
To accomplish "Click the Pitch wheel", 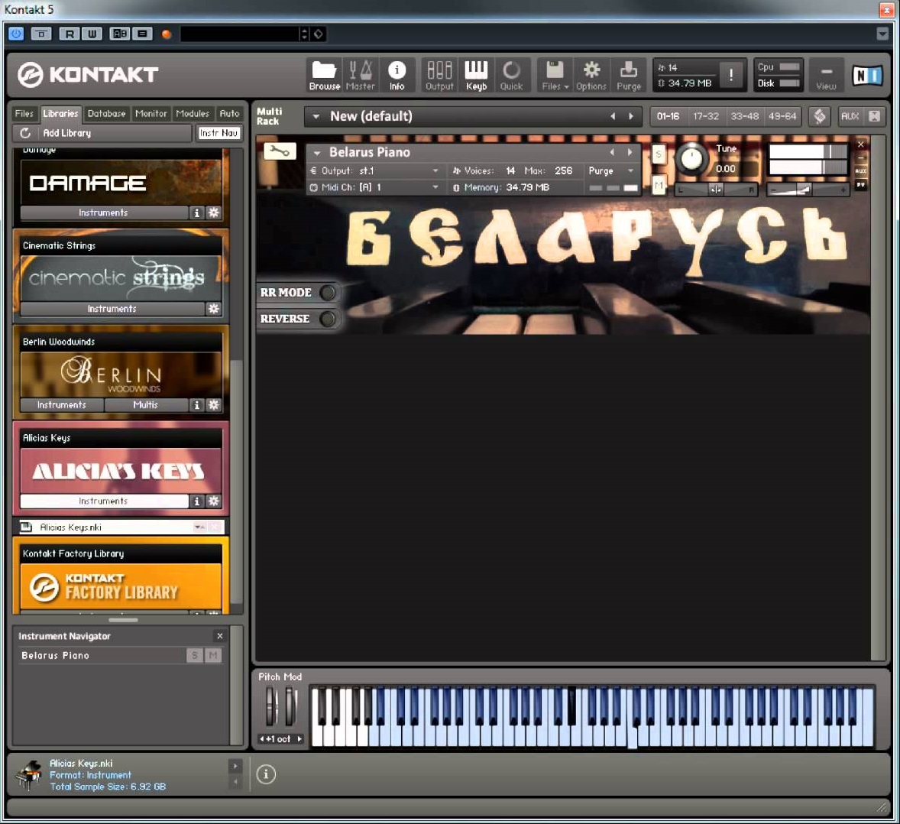I will pyautogui.click(x=271, y=707).
